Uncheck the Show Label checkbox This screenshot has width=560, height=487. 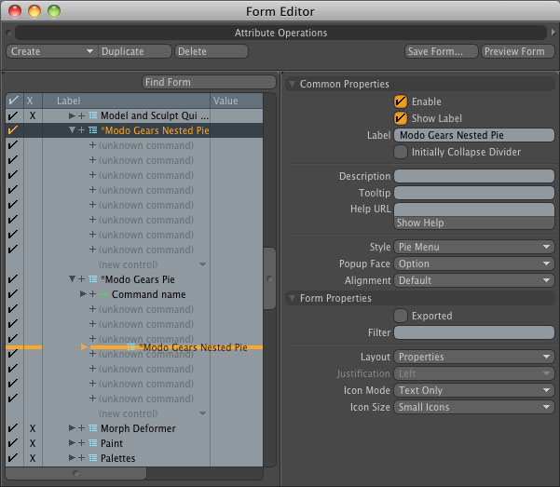[401, 118]
